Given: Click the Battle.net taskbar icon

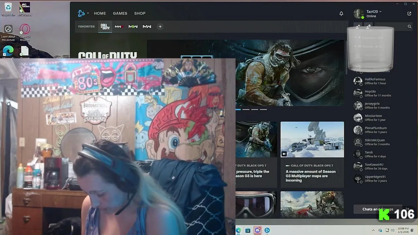Looking at the screenshot, I should (267, 230).
